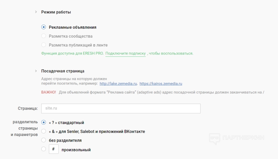278x159 pixels.
Task: Click the red ВАЖНО! warning text
Action: pos(49,92)
